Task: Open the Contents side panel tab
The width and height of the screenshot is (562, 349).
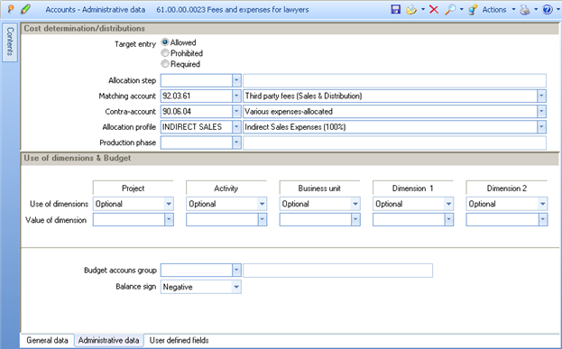Action: 10,42
